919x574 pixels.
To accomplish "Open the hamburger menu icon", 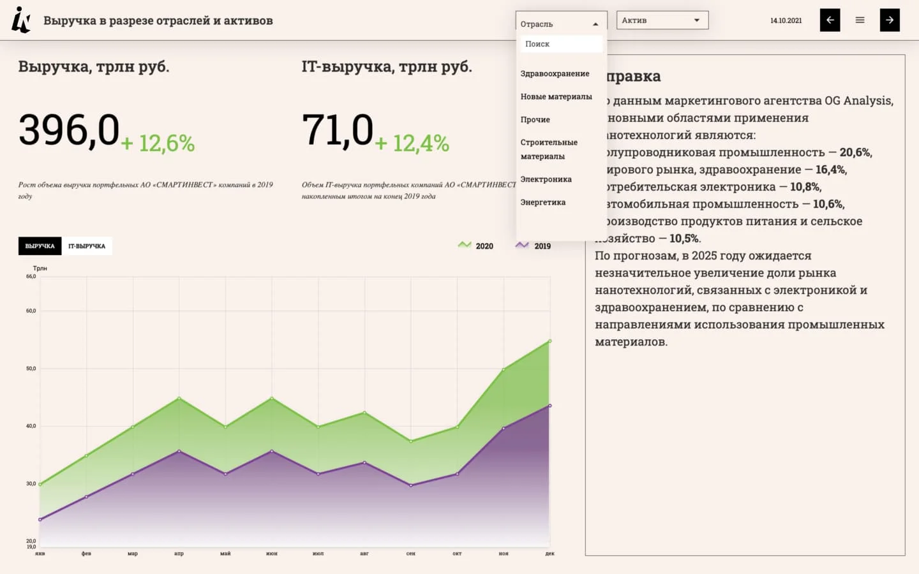I will [860, 20].
